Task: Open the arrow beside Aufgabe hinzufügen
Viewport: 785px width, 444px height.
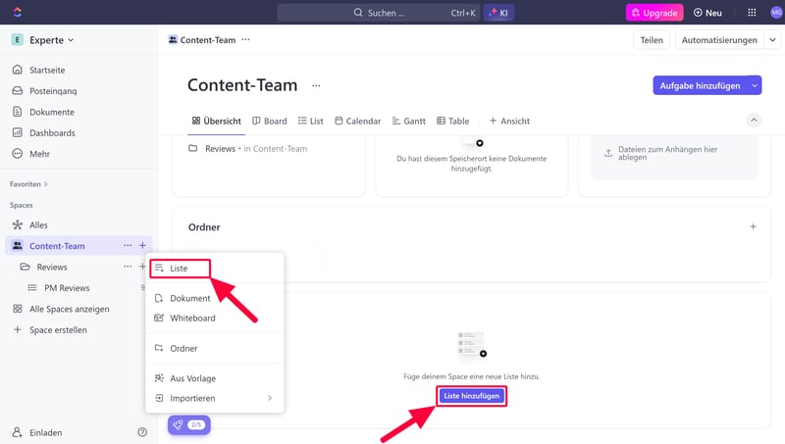Action: click(x=755, y=85)
